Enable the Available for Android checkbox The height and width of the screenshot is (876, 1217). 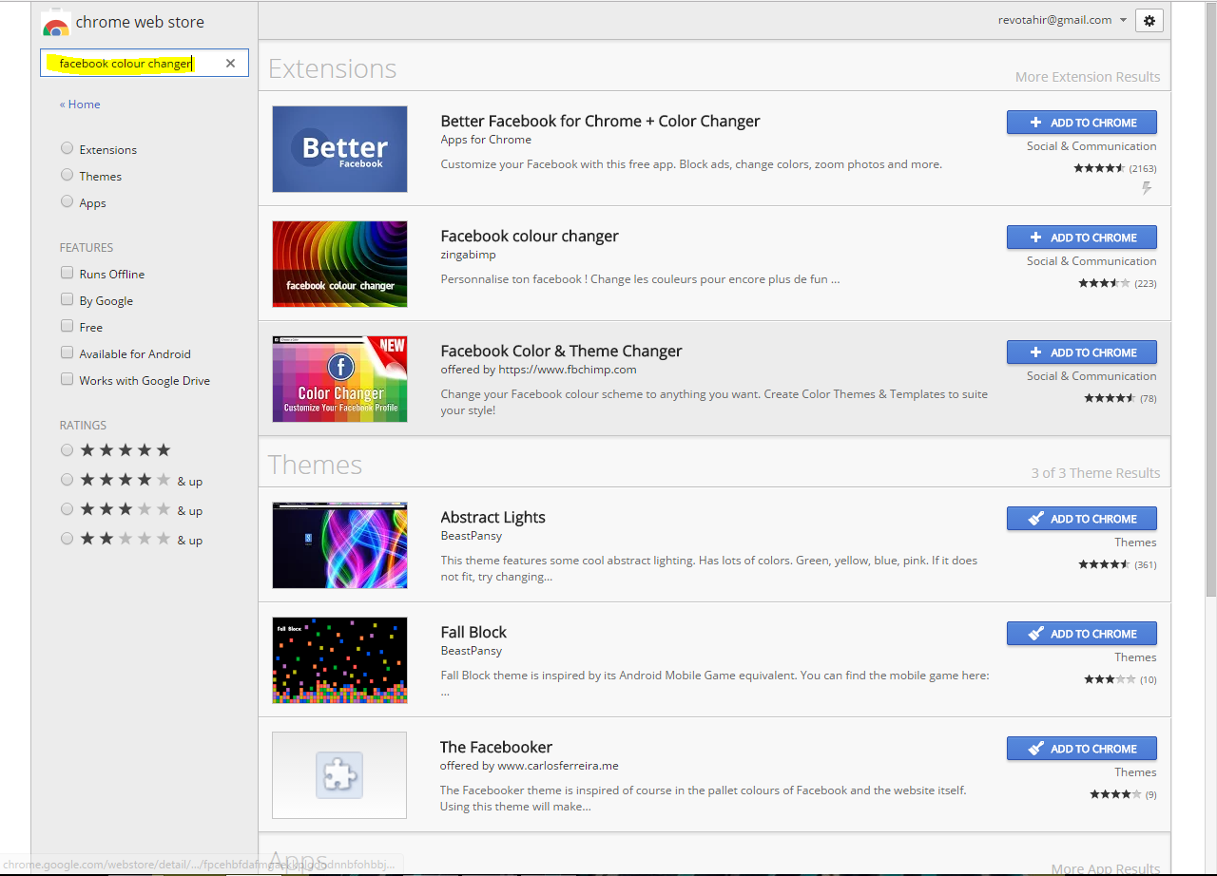[x=67, y=352]
